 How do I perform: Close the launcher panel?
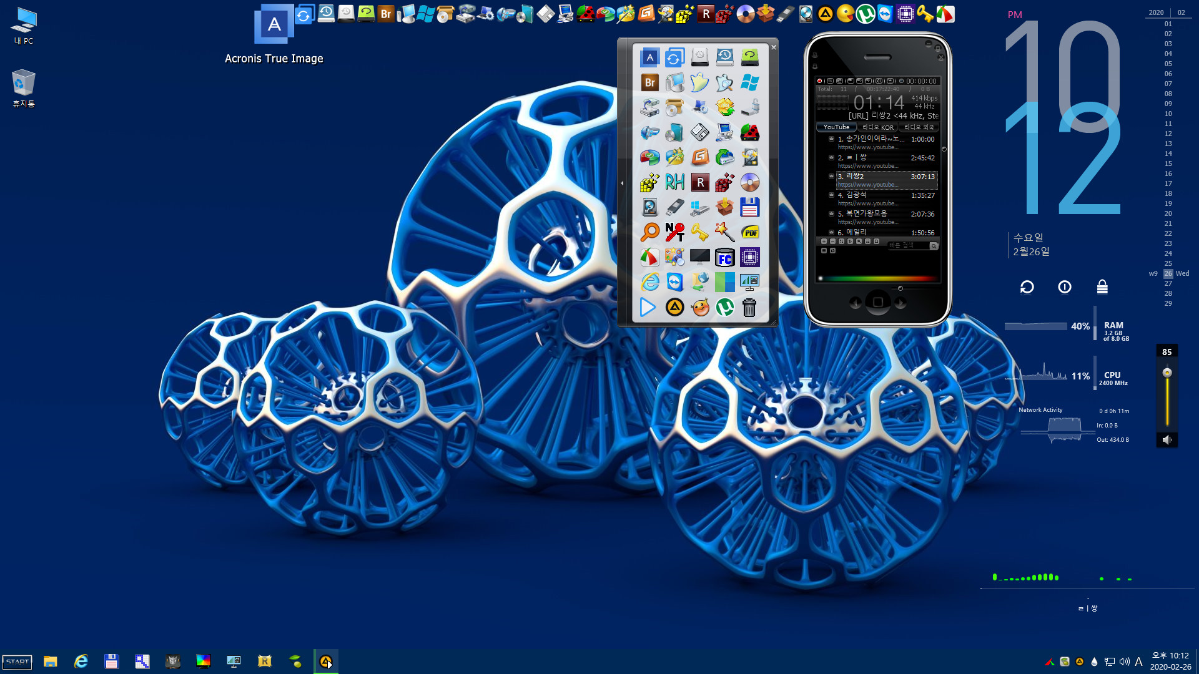774,47
